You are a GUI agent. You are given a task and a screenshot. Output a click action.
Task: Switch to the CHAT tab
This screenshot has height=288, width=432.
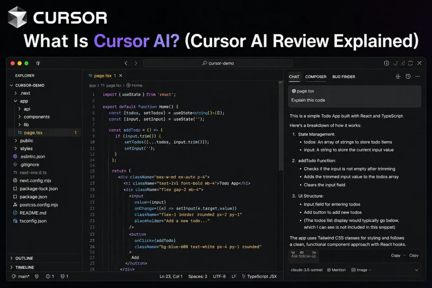(x=294, y=77)
